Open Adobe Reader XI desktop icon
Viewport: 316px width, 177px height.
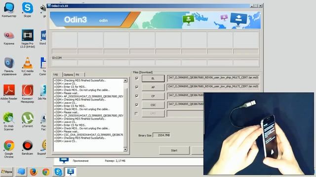[9, 93]
